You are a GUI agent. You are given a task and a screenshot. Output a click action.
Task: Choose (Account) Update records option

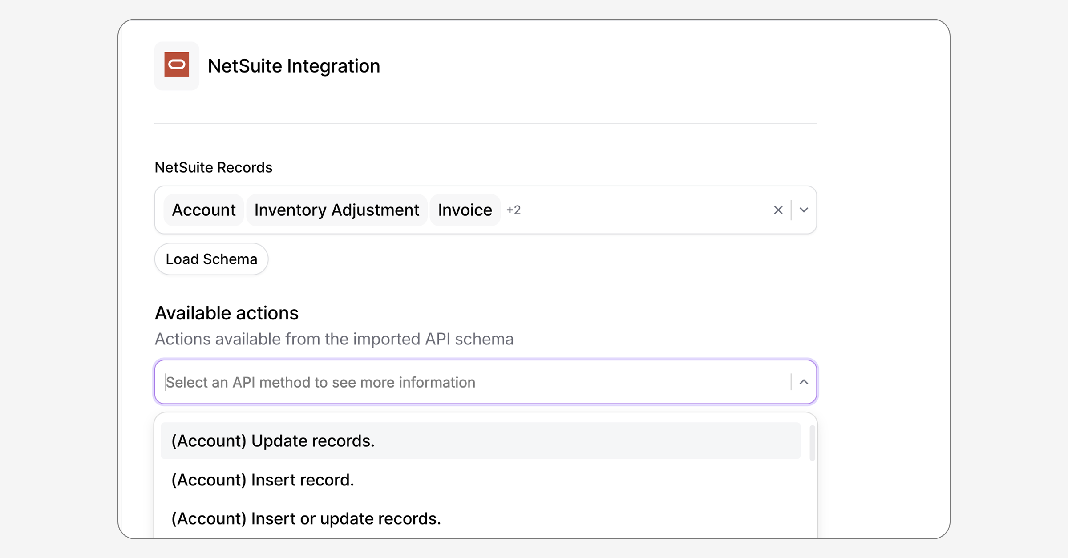pyautogui.click(x=481, y=441)
